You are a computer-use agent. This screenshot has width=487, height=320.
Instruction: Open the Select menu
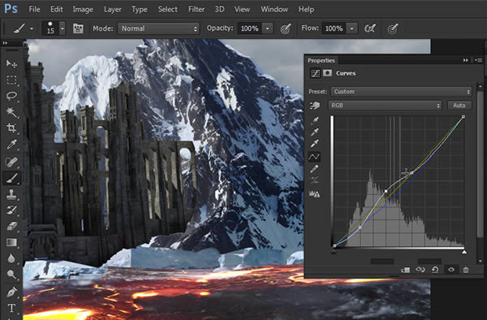(x=168, y=9)
